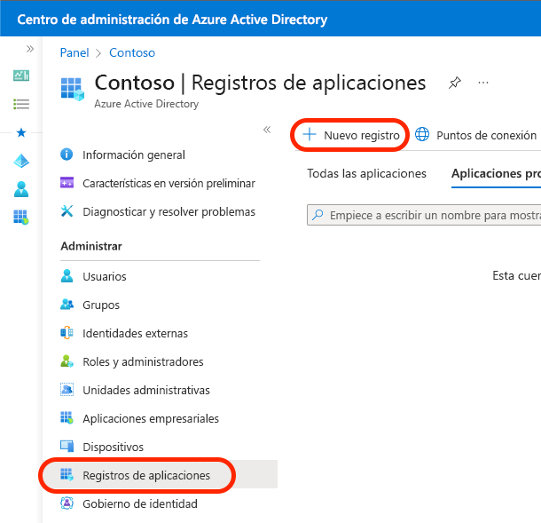The width and height of the screenshot is (541, 523).
Task: Click the Dispositivos monitor icon
Action: tap(67, 446)
